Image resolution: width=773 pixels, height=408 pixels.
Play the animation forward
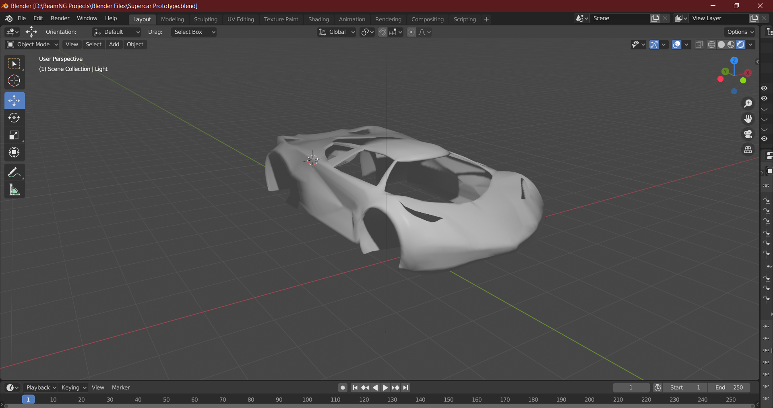tap(385, 387)
